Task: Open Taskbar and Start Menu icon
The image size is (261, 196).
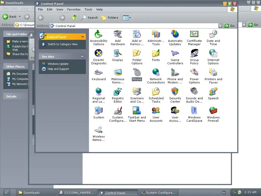Action: (x=137, y=114)
